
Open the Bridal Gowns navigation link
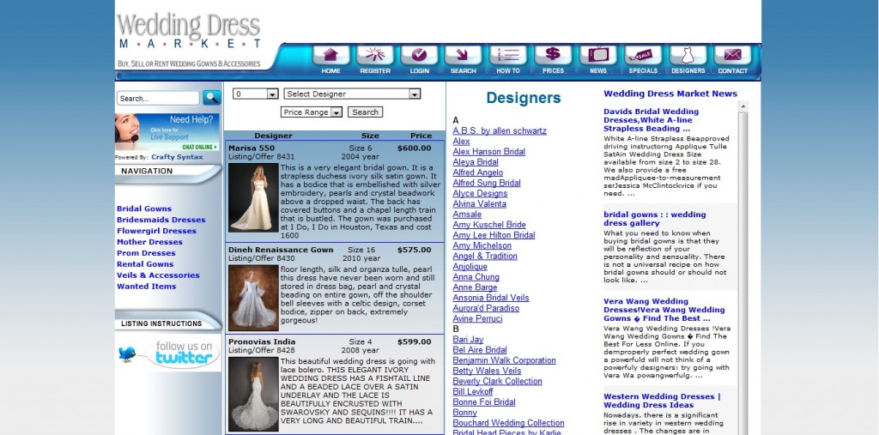[144, 208]
